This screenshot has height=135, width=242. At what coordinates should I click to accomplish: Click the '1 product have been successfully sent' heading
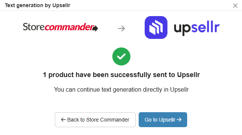coord(121,75)
